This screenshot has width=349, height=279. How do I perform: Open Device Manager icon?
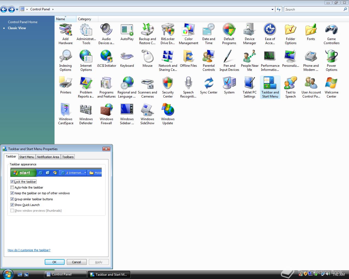(249, 34)
